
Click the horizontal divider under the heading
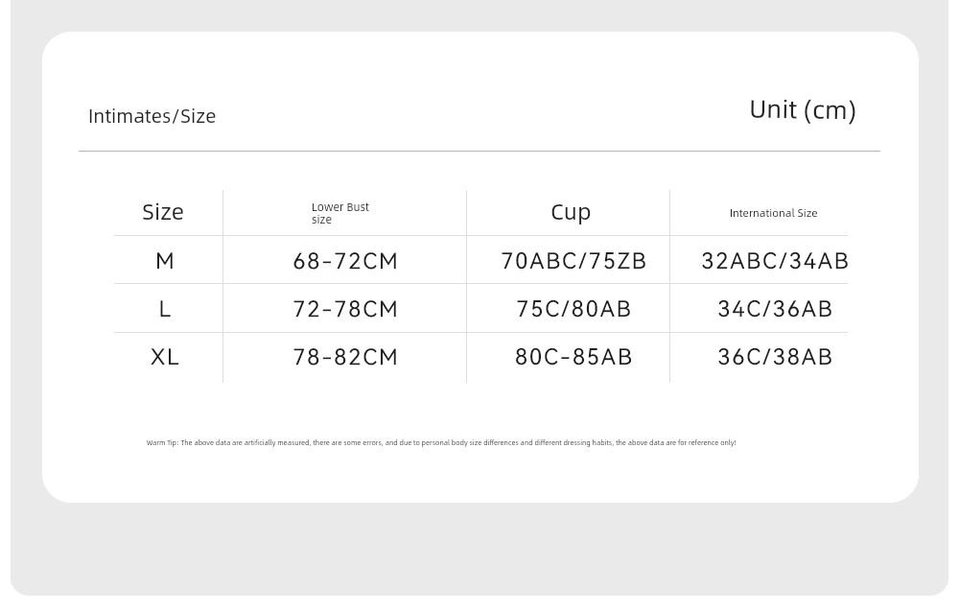[479, 151]
